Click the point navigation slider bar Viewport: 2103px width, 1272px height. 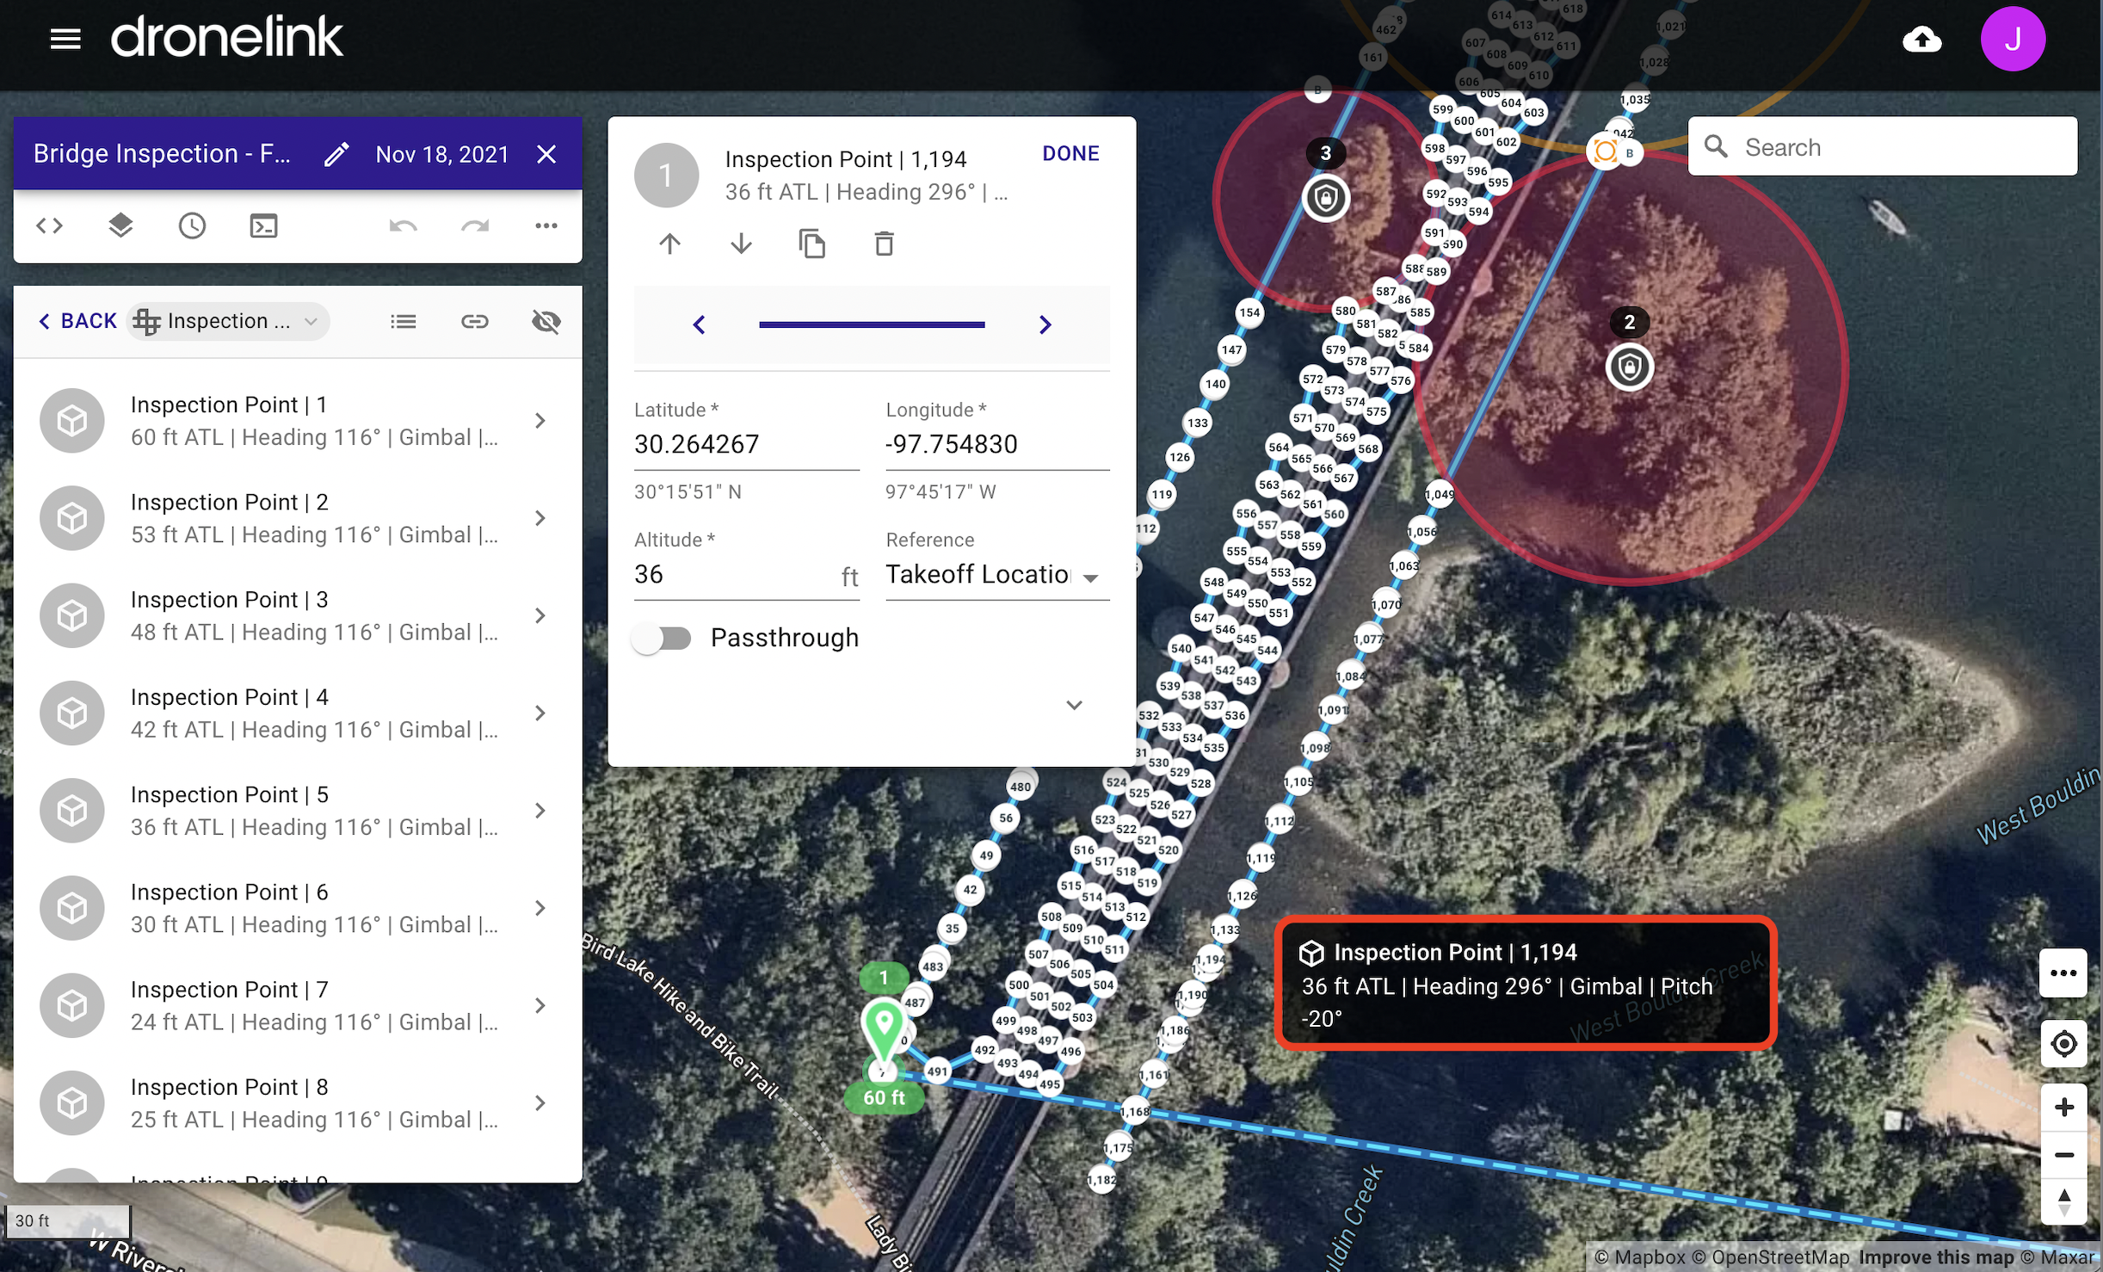pos(872,324)
